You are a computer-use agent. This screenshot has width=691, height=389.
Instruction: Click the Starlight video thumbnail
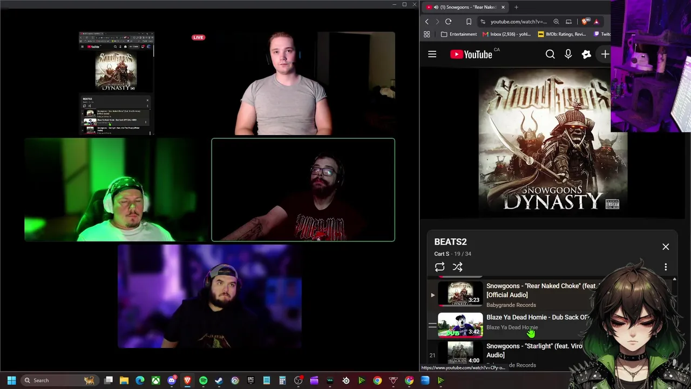pos(460,353)
